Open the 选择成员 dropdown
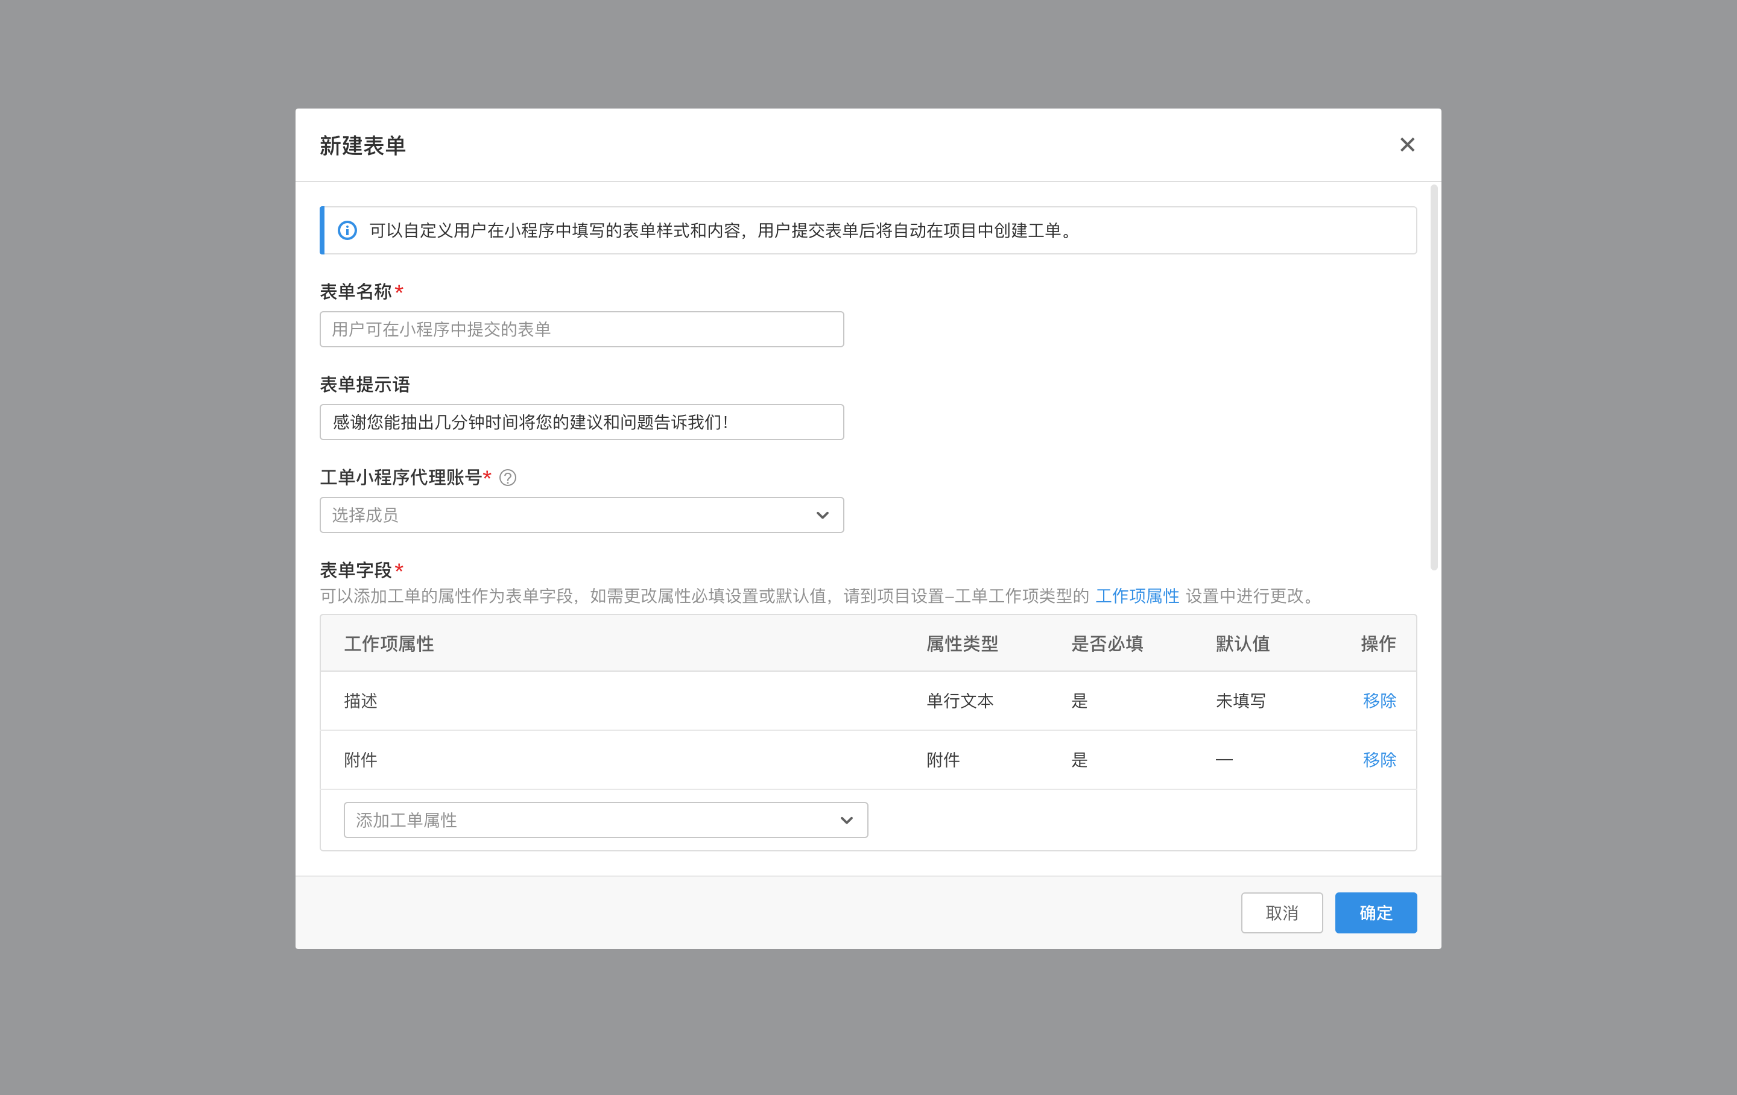This screenshot has height=1095, width=1737. 581,515
